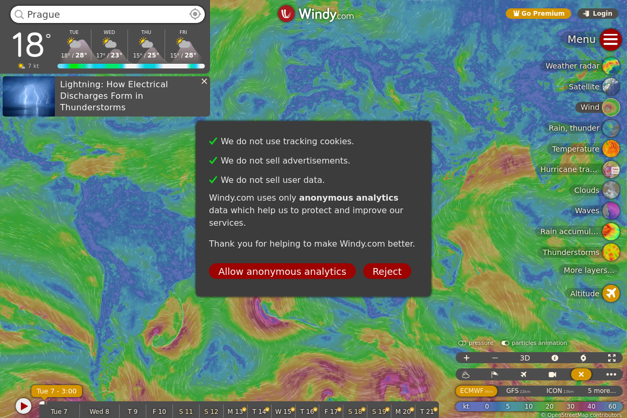Disable map pois with the orange X

581,375
